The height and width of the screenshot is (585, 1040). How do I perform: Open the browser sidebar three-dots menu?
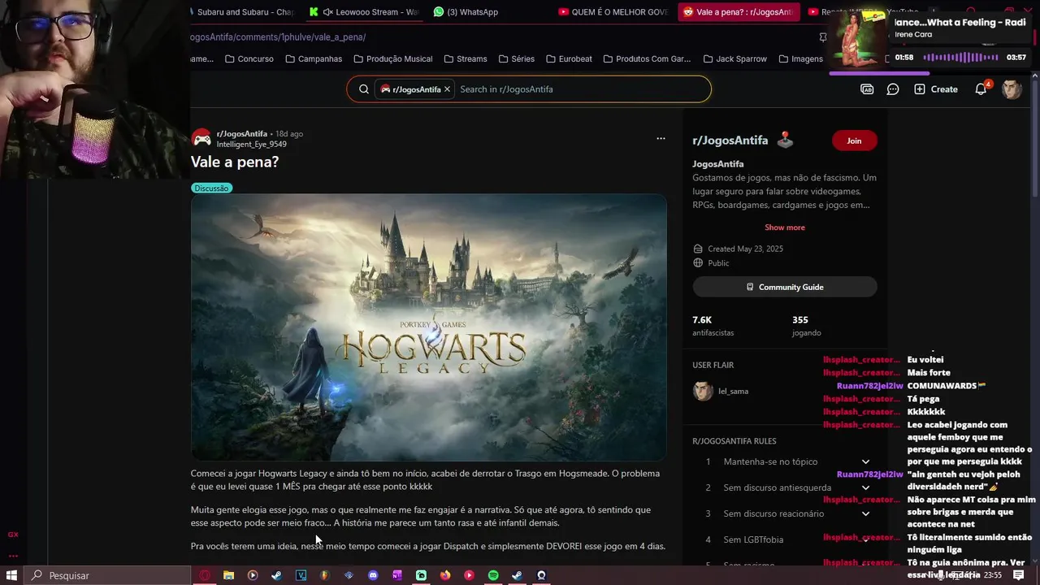click(13, 557)
